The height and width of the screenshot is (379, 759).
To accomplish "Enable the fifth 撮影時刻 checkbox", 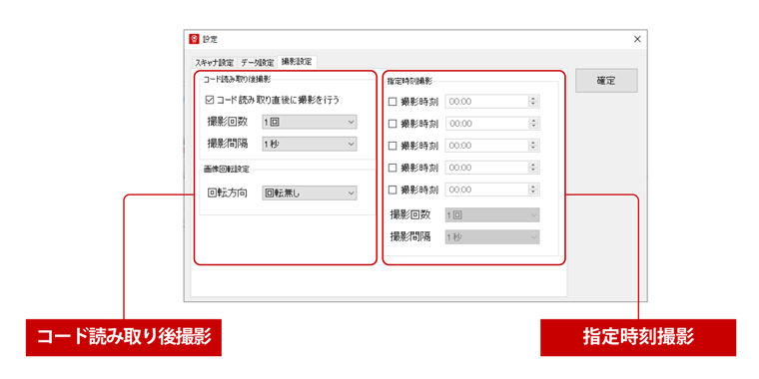I will (x=392, y=189).
